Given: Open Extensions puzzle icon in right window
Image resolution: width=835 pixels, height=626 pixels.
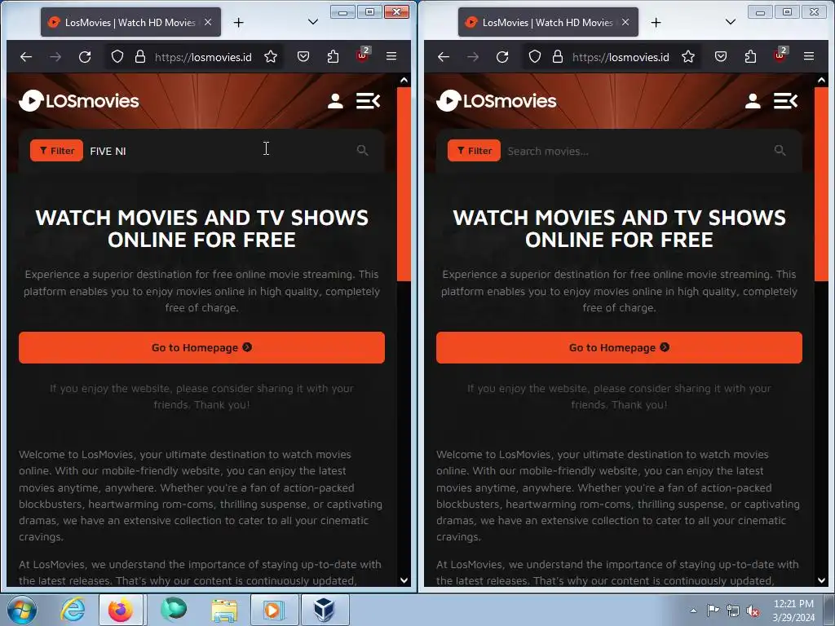Looking at the screenshot, I should (x=750, y=56).
